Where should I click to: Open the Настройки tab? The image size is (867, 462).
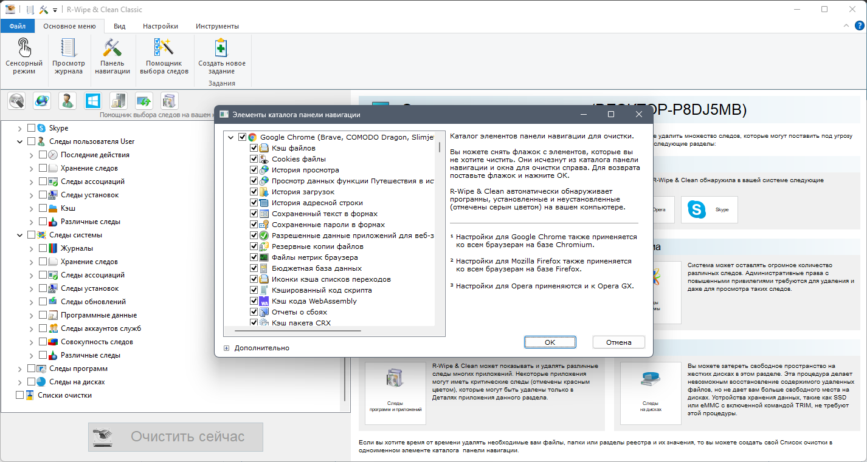coord(161,26)
